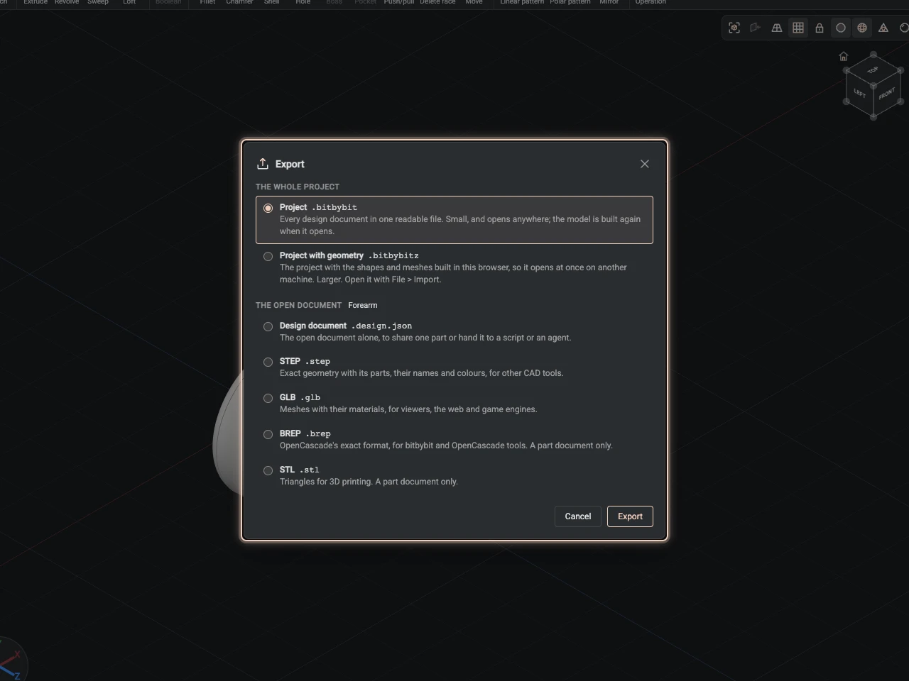Confirm with the Export button
The height and width of the screenshot is (681, 909).
point(630,516)
